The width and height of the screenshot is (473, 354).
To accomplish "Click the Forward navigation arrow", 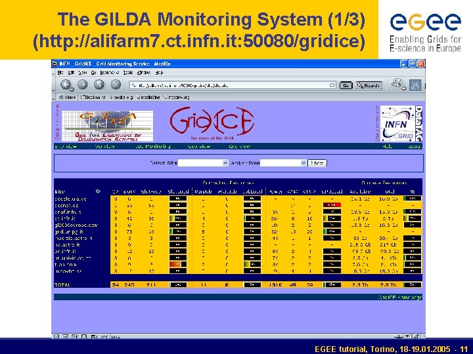I will (82, 85).
